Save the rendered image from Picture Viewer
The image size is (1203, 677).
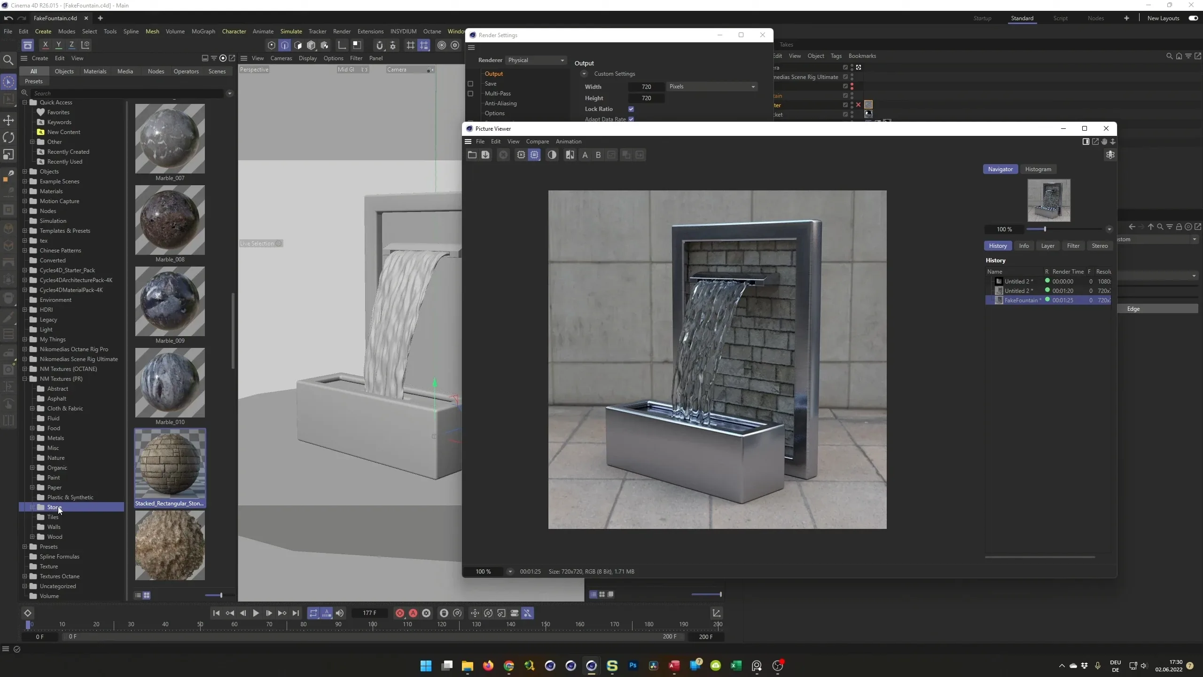tap(485, 155)
